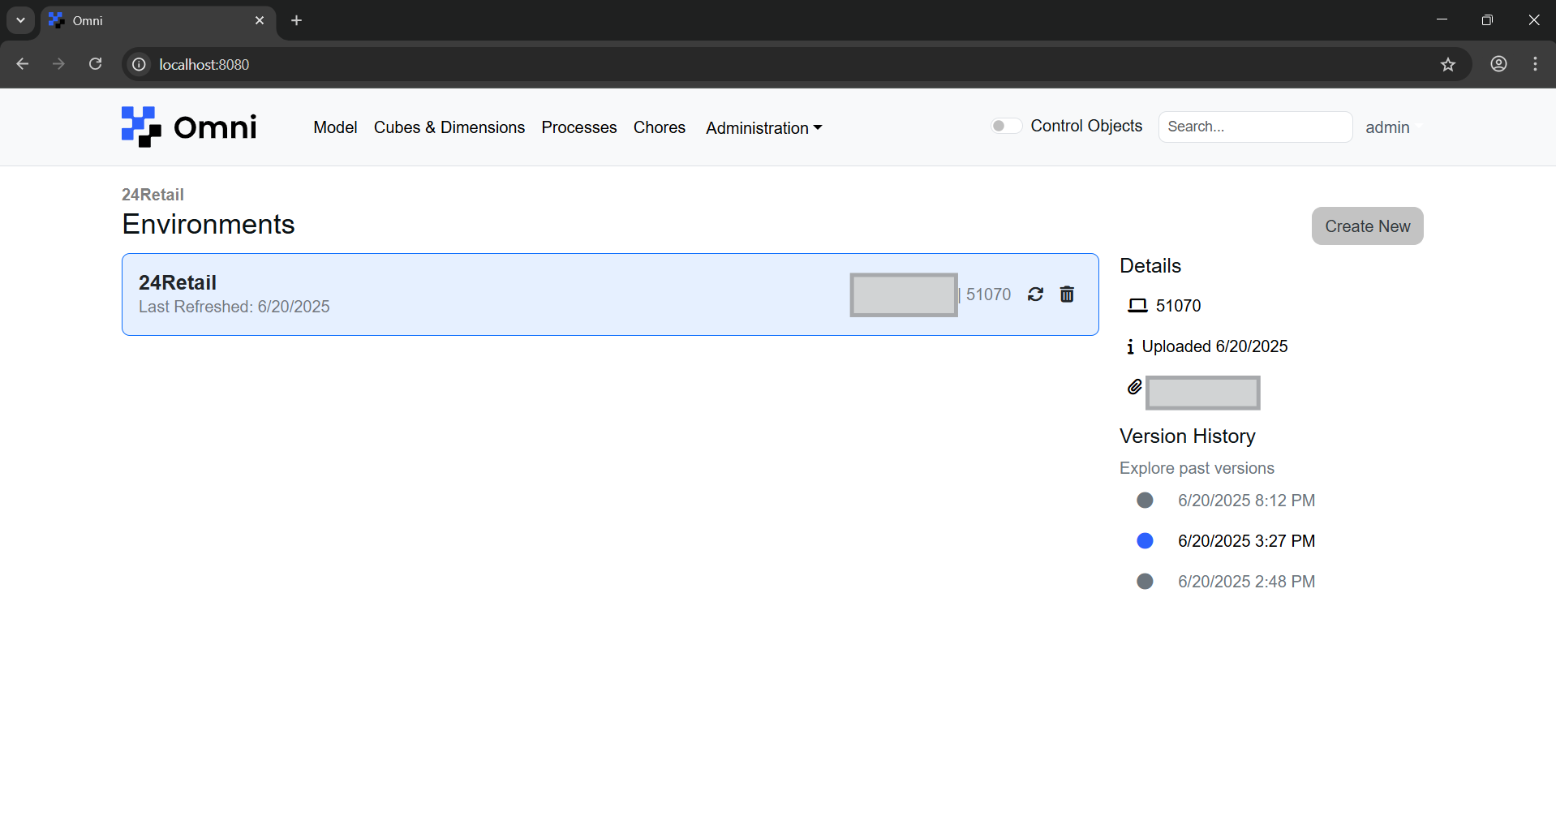Click the Create New button
Screen dimensions: 1556x821
(1367, 226)
